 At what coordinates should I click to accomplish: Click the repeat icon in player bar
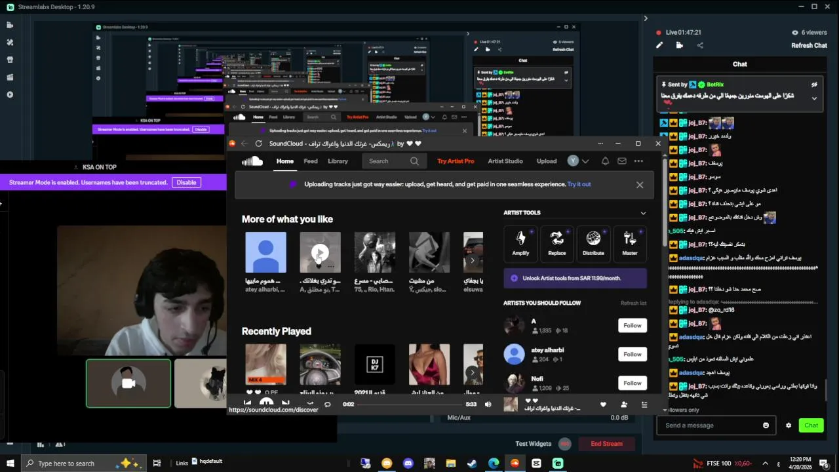[x=328, y=404]
